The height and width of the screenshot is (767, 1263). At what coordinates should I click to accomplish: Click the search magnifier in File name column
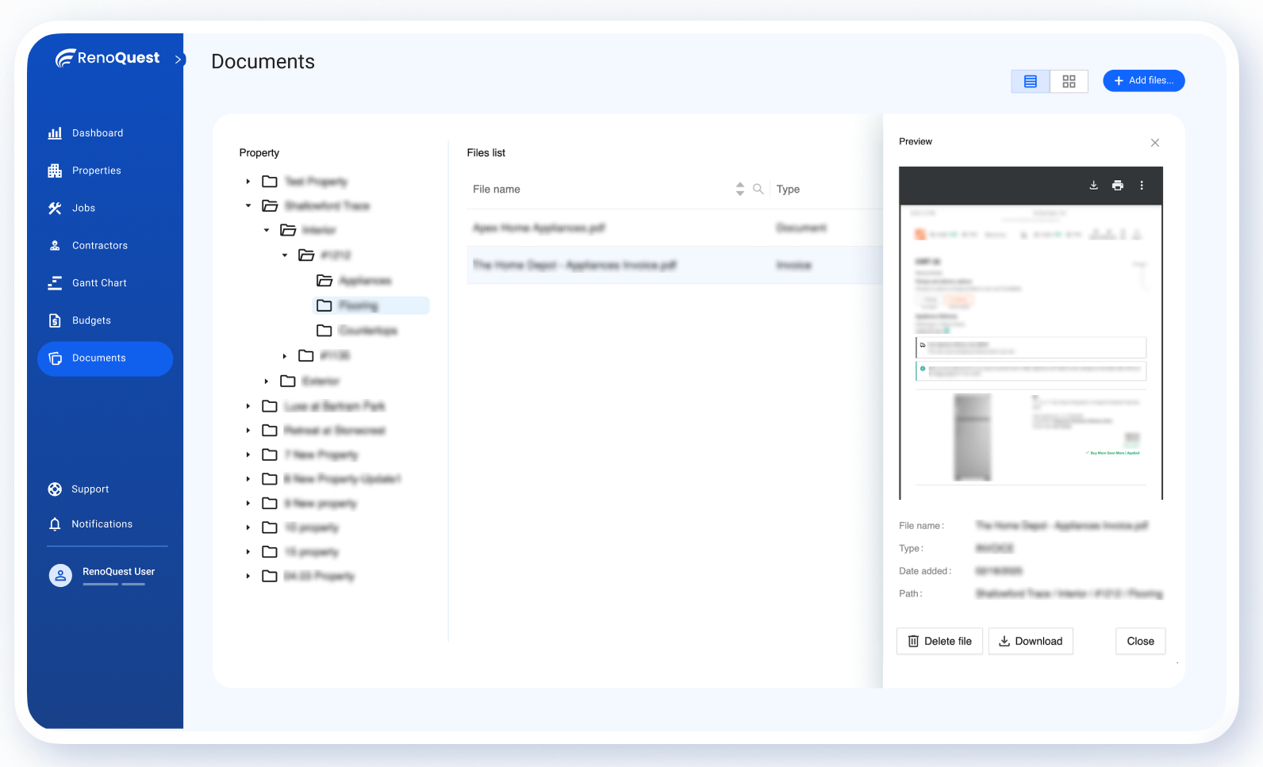click(758, 189)
